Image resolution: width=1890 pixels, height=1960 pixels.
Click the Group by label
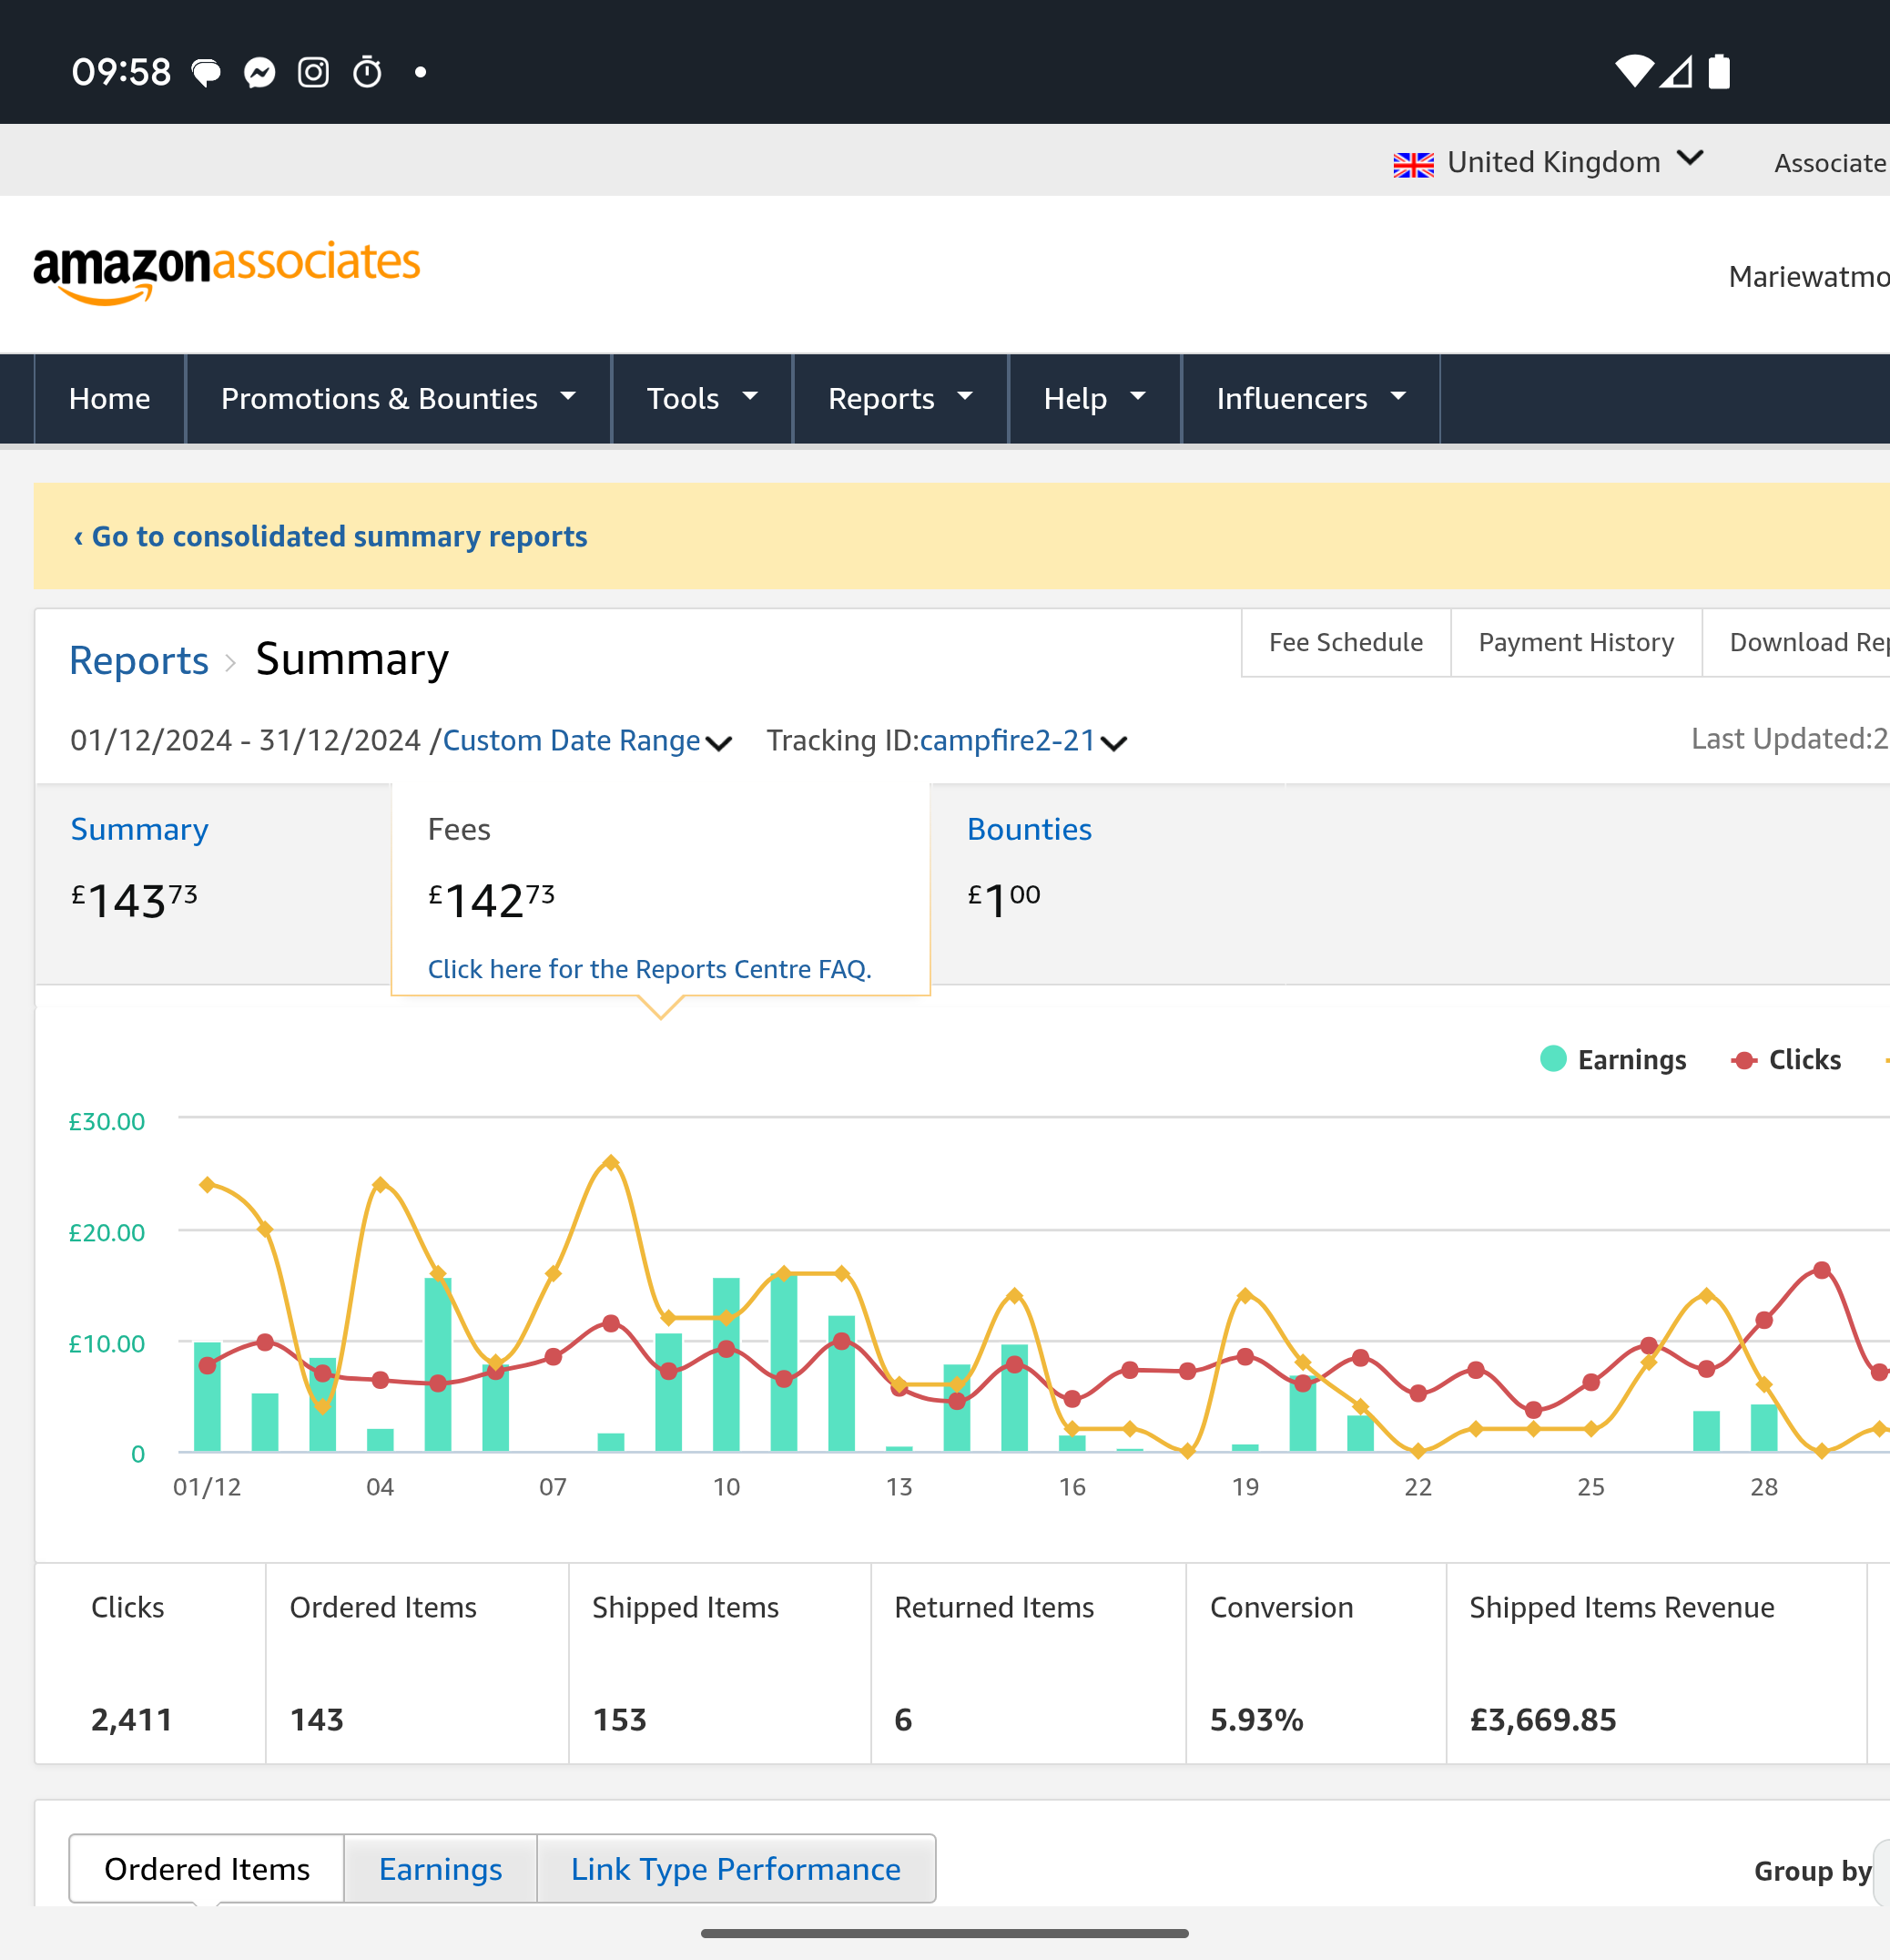click(x=1813, y=1871)
